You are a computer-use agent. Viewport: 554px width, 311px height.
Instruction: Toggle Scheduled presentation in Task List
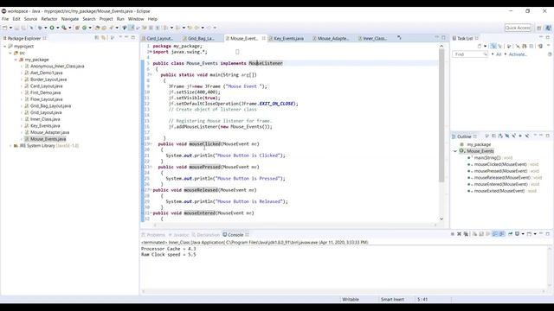499,46
